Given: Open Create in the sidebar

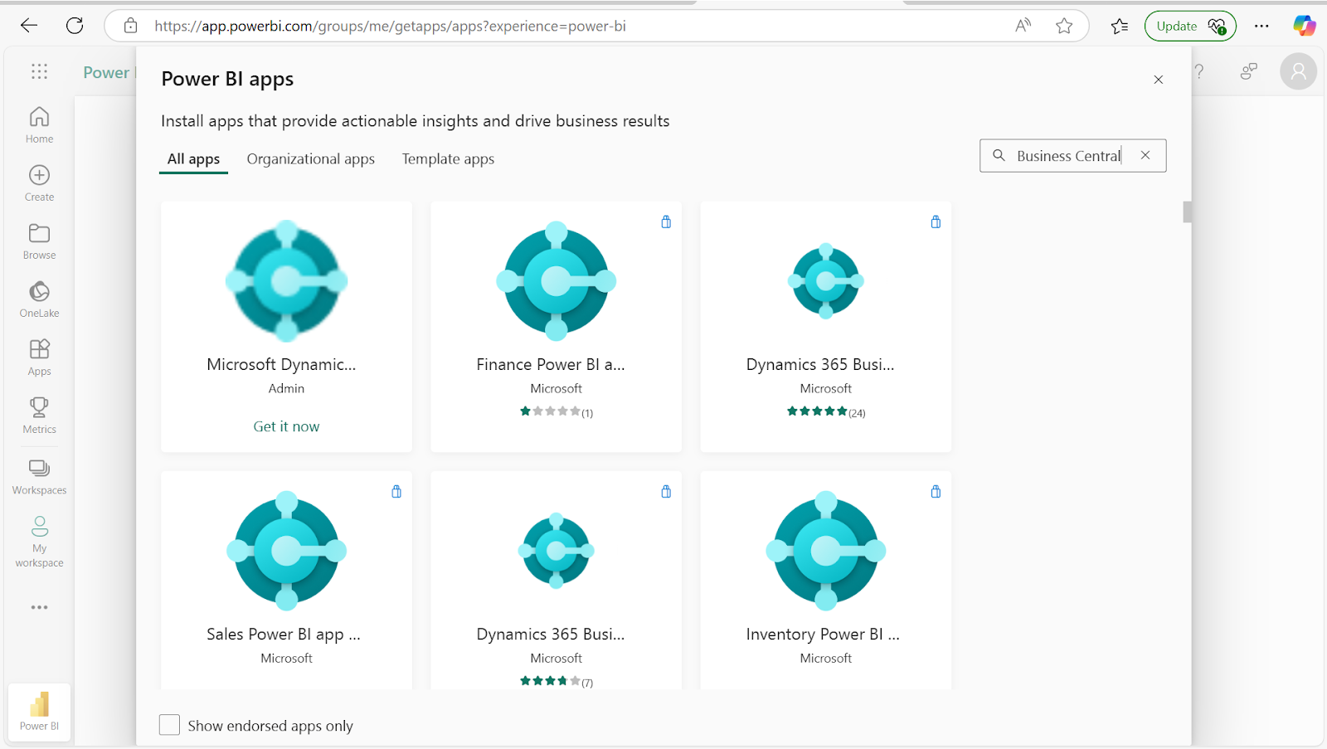Looking at the screenshot, I should 39,183.
